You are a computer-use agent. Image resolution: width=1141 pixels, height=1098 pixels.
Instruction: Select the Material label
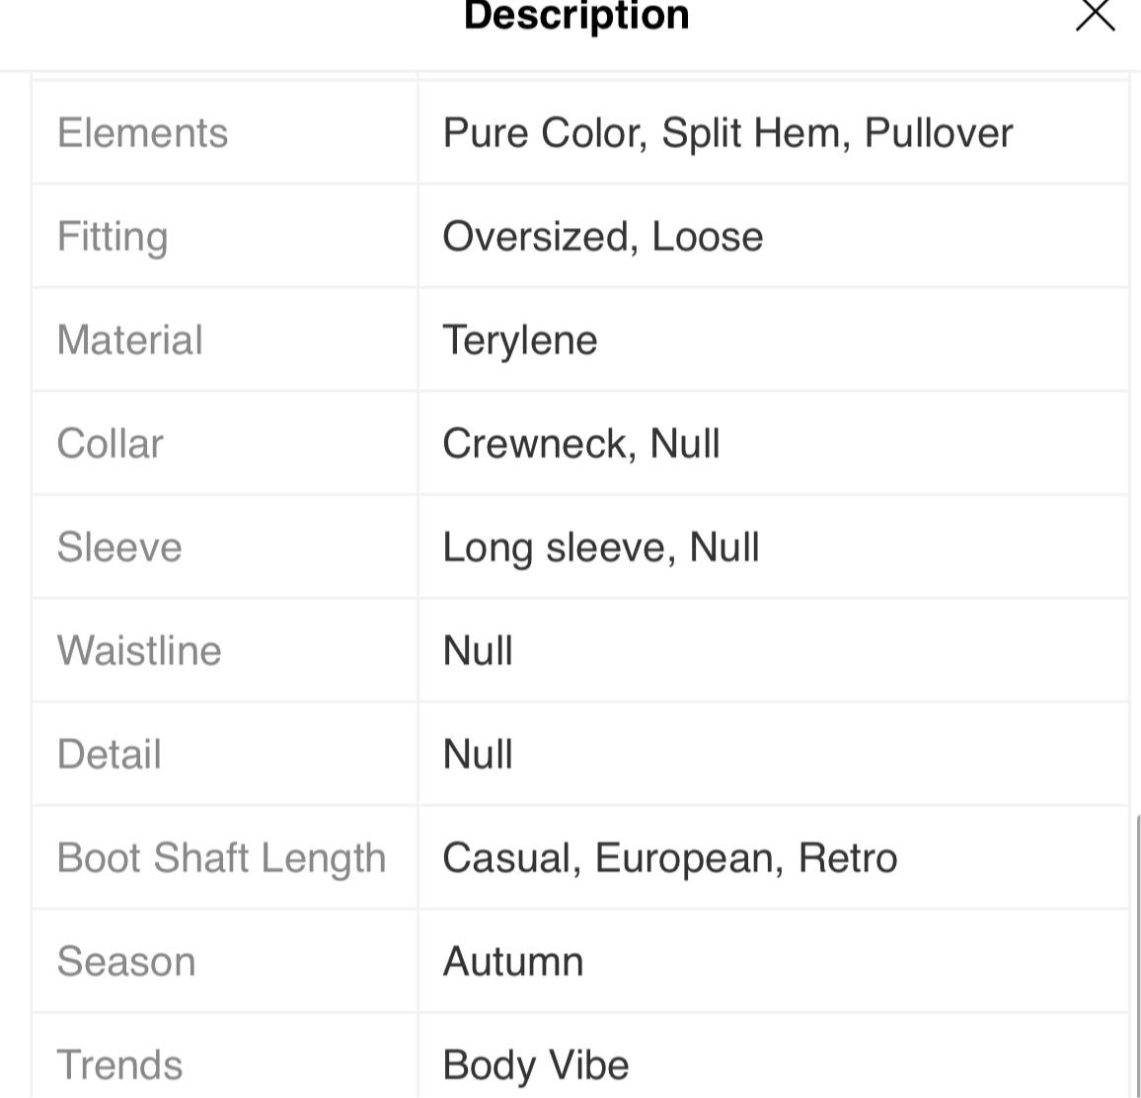[x=129, y=340]
